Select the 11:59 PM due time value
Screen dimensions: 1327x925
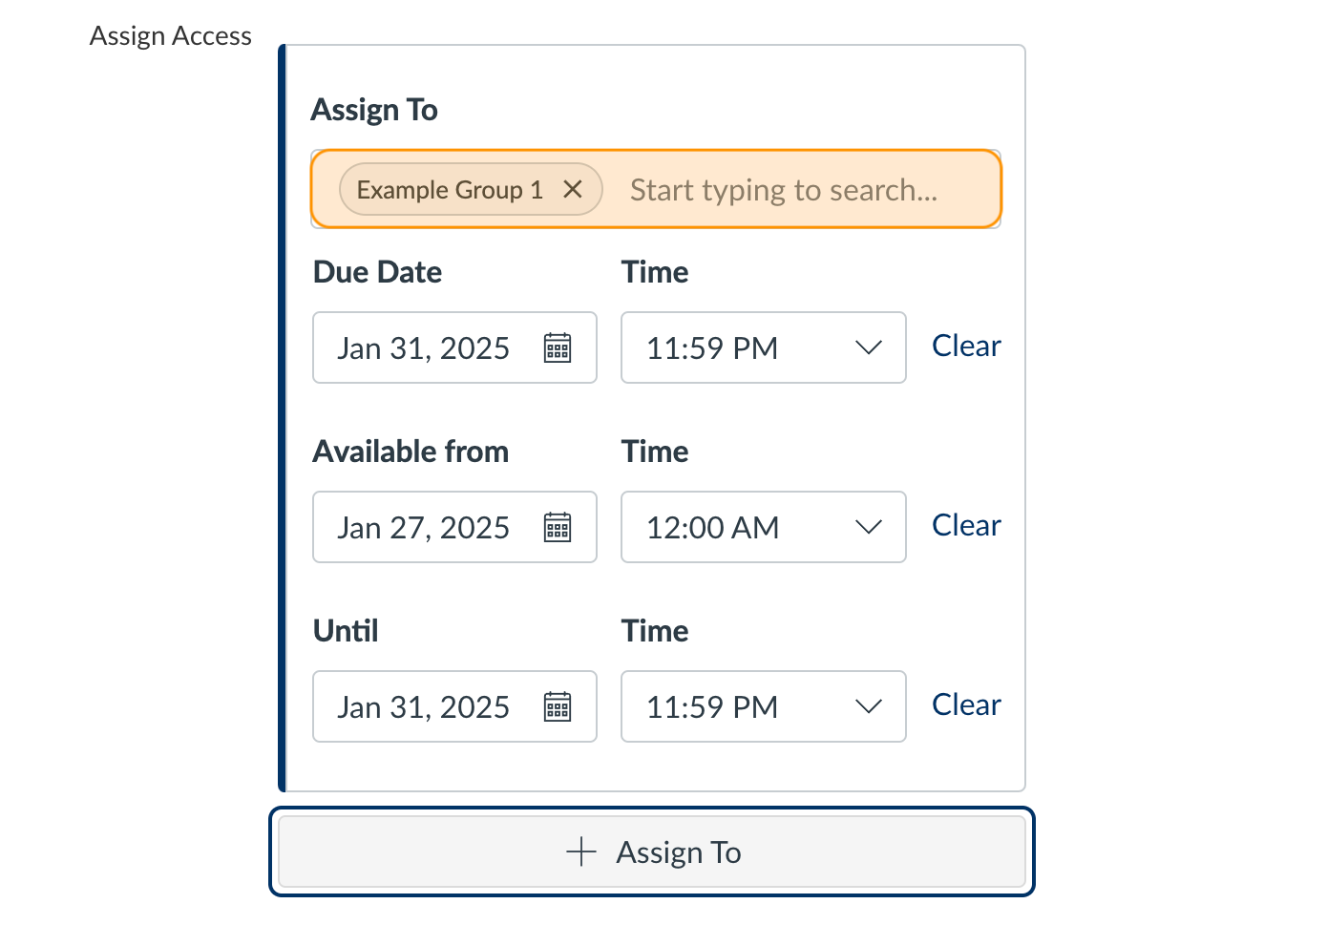712,347
